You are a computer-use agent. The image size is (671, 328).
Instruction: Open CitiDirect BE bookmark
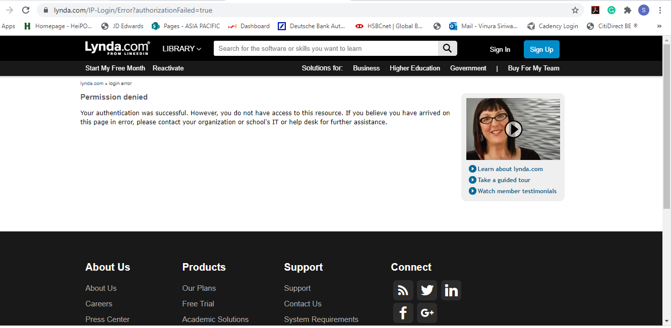613,26
